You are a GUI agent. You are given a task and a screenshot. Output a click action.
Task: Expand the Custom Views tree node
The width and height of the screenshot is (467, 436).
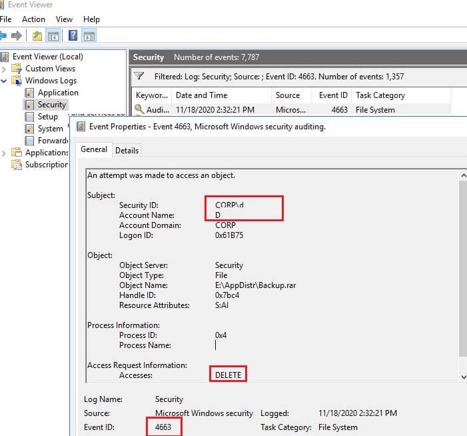(x=3, y=69)
